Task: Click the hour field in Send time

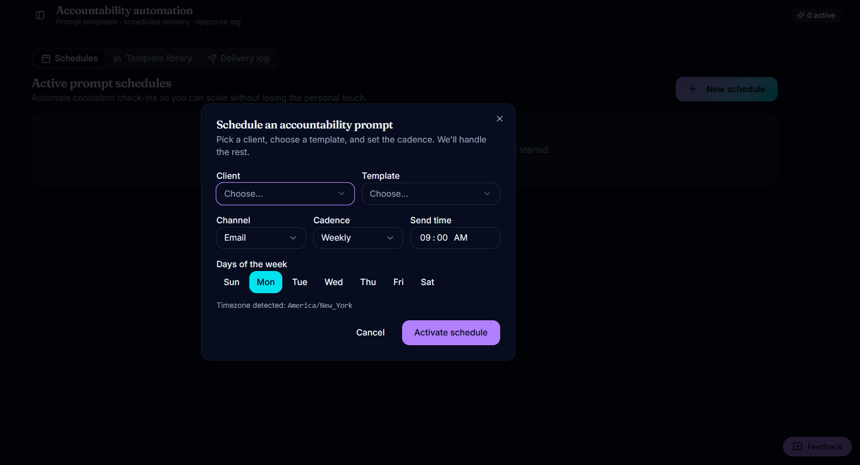Action: pyautogui.click(x=425, y=238)
